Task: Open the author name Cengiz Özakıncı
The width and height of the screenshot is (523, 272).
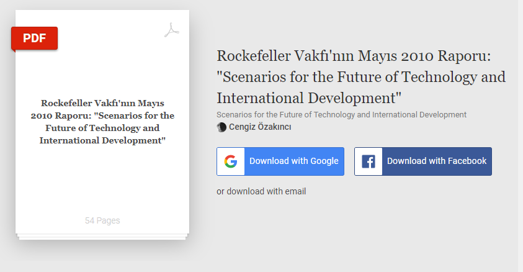Action: tap(260, 127)
